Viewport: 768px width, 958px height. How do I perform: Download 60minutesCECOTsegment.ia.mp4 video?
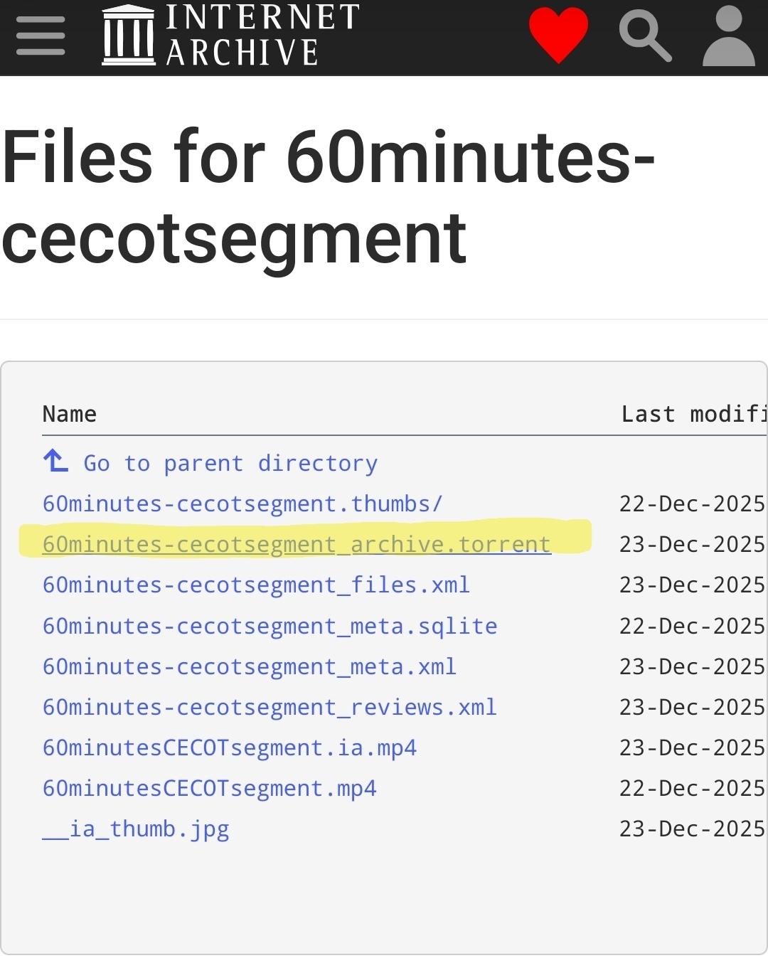coord(229,747)
